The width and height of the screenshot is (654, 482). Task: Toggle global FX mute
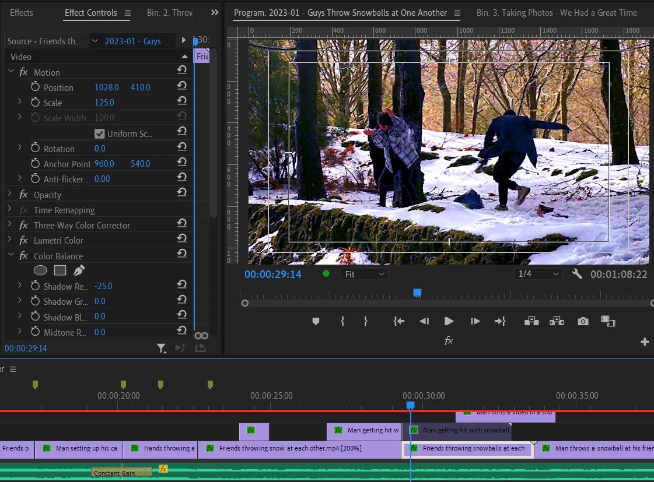click(449, 341)
